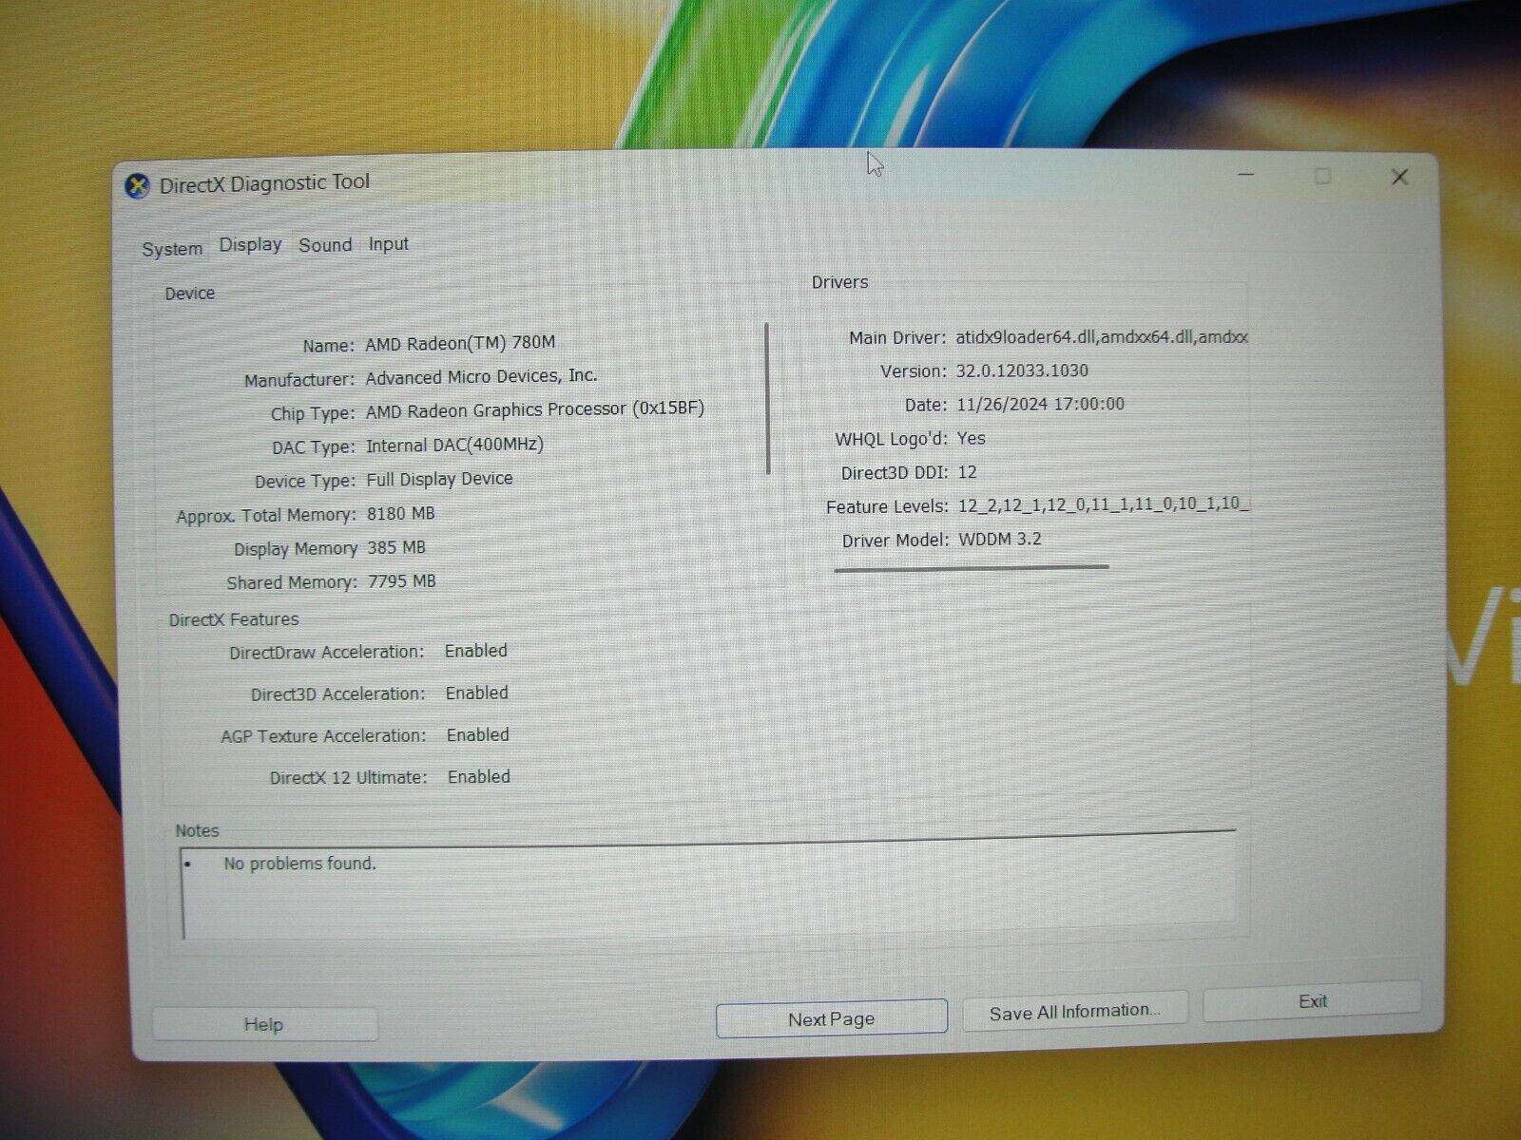Click the Feature Levels value text
The height and width of the screenshot is (1140, 1521).
(x=1103, y=504)
